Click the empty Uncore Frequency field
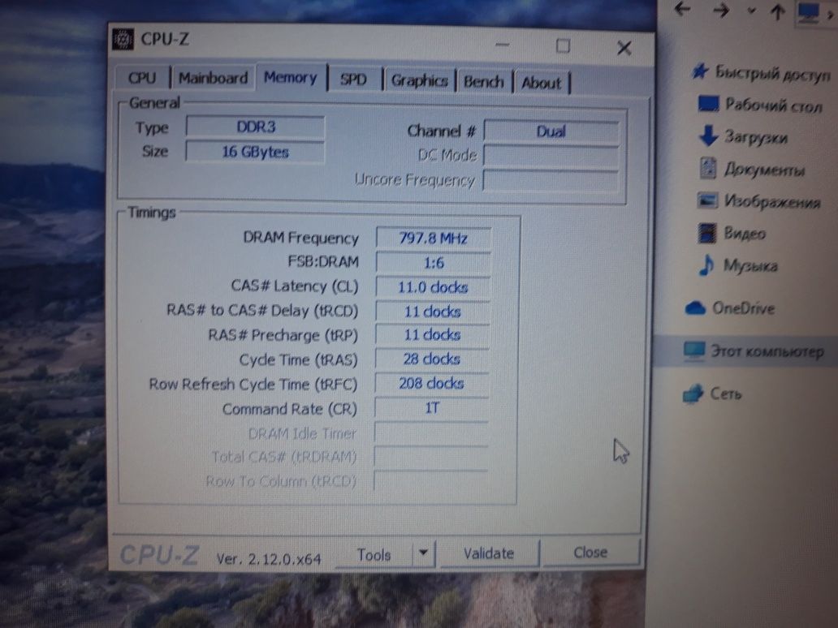The image size is (838, 628). pyautogui.click(x=551, y=180)
